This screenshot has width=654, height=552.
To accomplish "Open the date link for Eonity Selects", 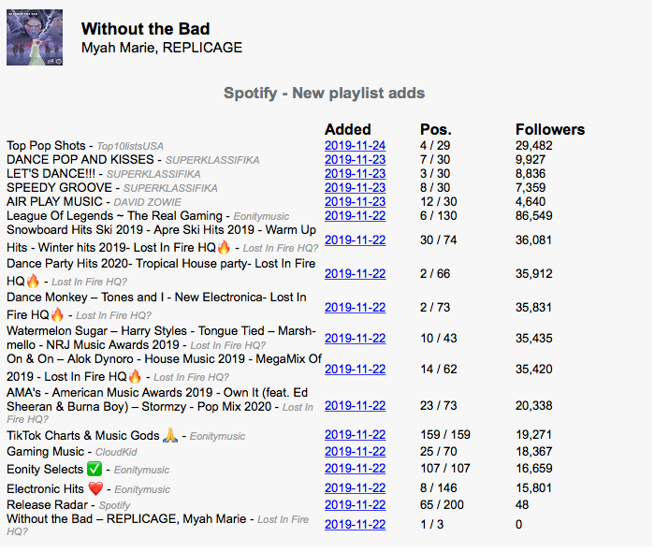I will 355,469.
